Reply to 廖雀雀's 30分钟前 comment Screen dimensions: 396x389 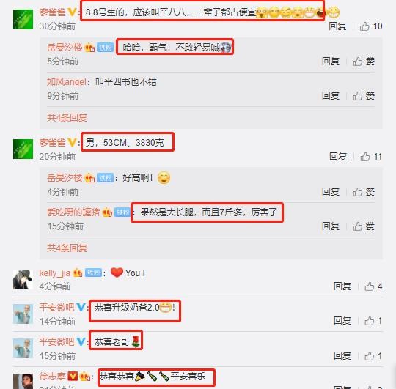tap(337, 26)
